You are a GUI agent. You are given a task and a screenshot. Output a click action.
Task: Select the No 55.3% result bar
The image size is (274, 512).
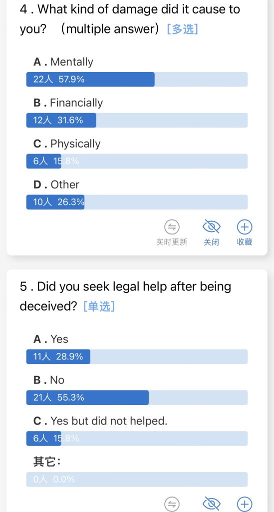click(137, 397)
